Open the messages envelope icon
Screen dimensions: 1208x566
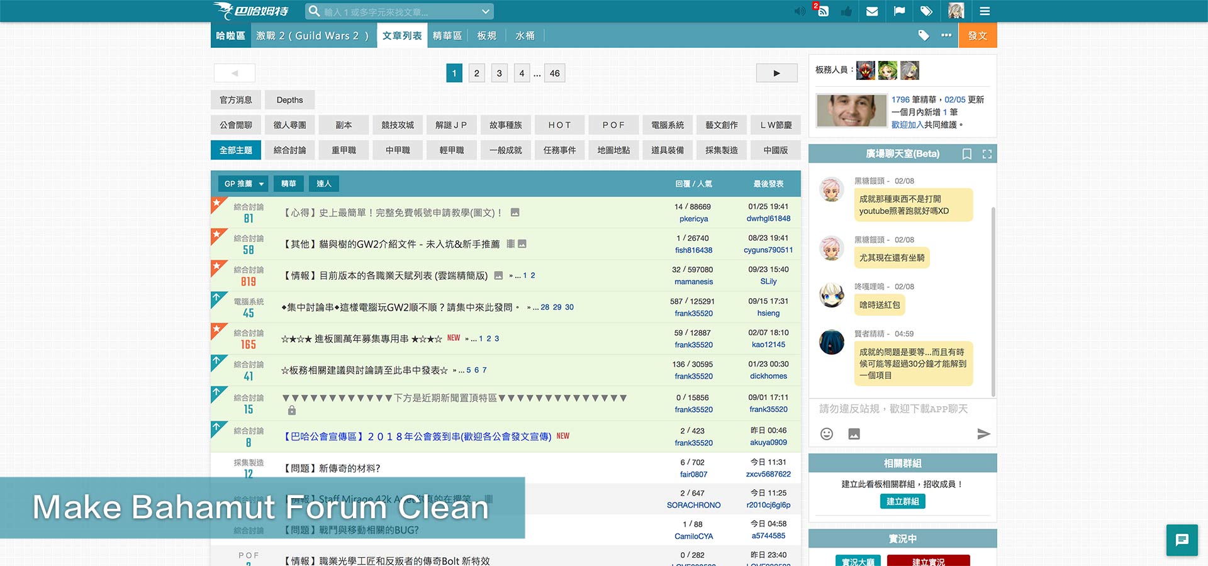(872, 11)
